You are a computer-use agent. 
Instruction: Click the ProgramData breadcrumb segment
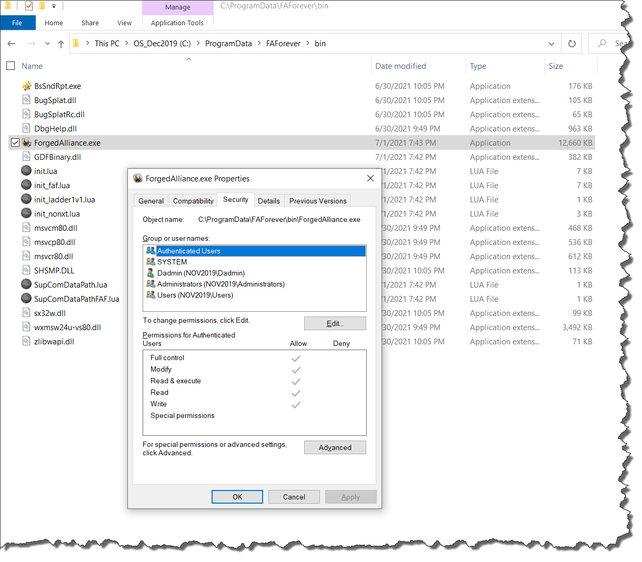click(228, 44)
